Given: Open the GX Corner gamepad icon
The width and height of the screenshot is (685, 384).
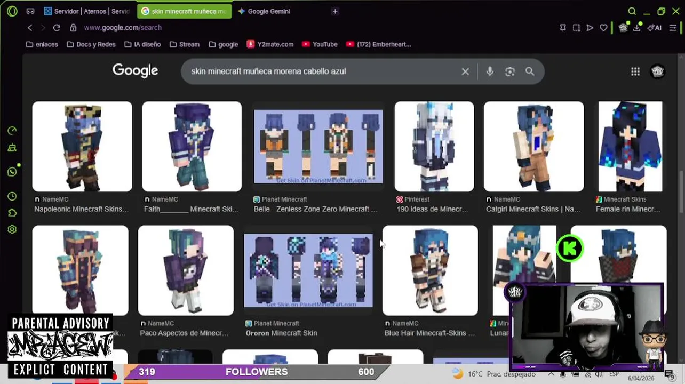Looking at the screenshot, I should pos(30,11).
